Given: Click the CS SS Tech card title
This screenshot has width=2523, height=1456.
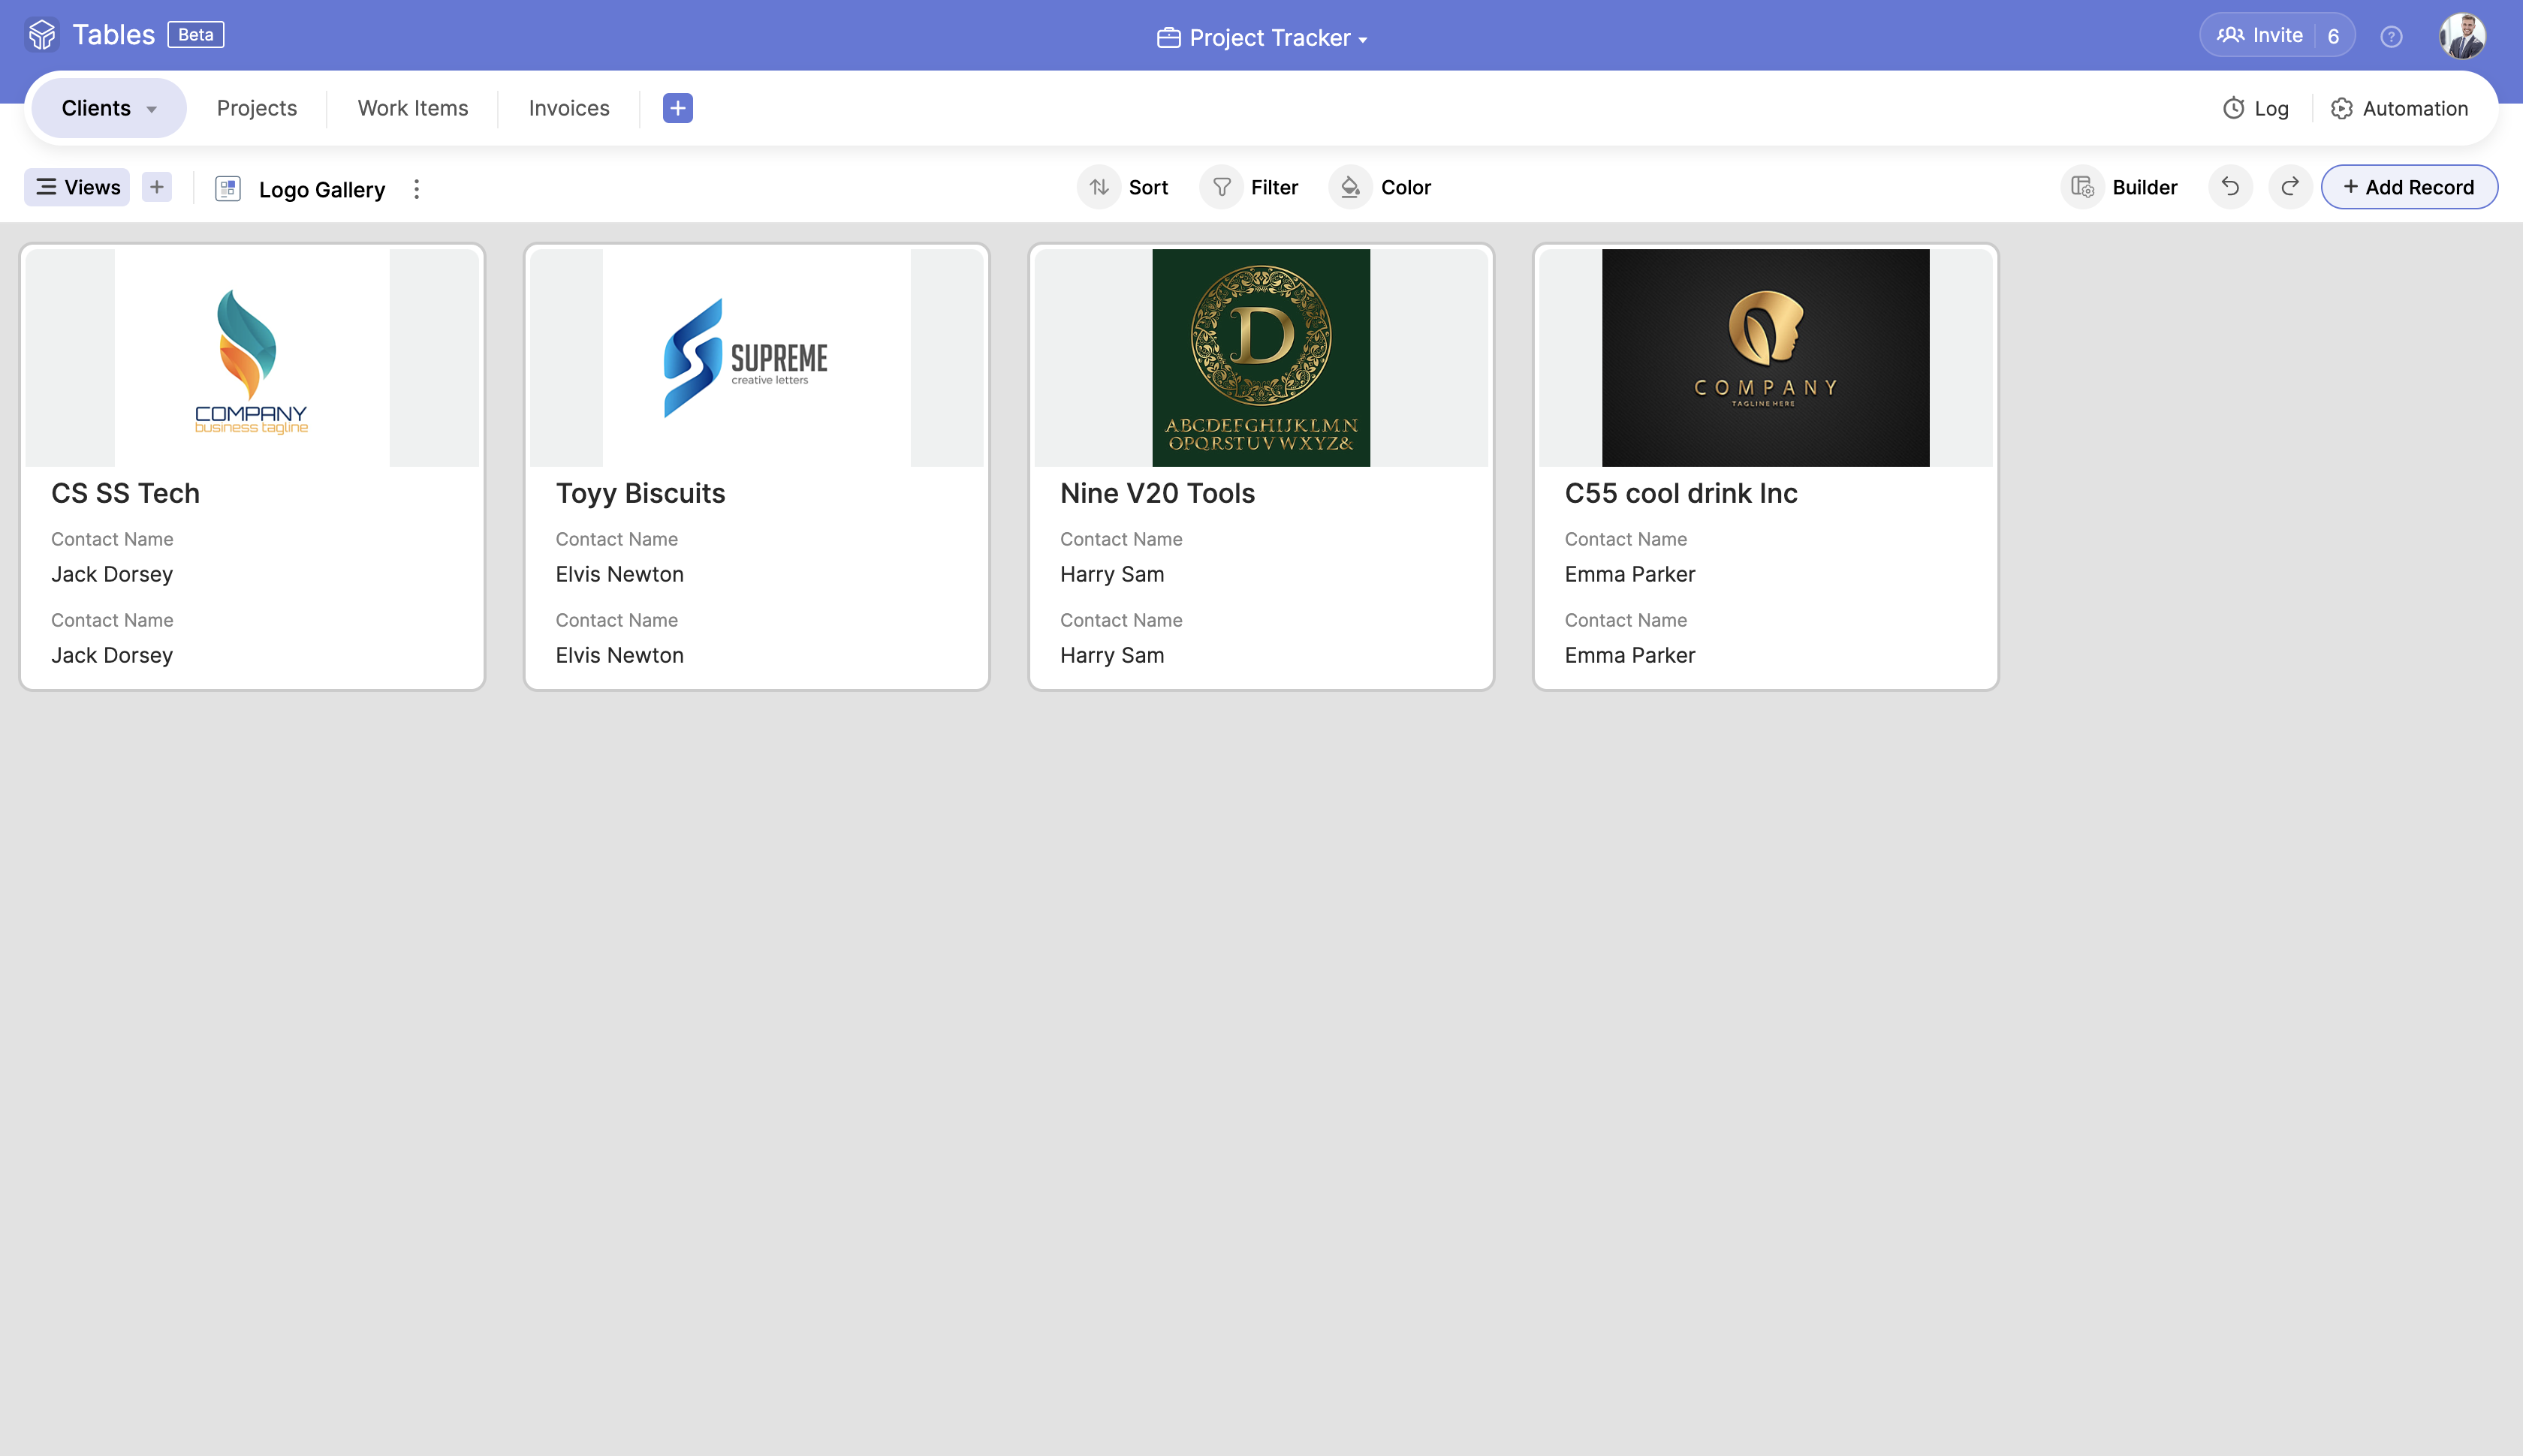Looking at the screenshot, I should pyautogui.click(x=126, y=493).
